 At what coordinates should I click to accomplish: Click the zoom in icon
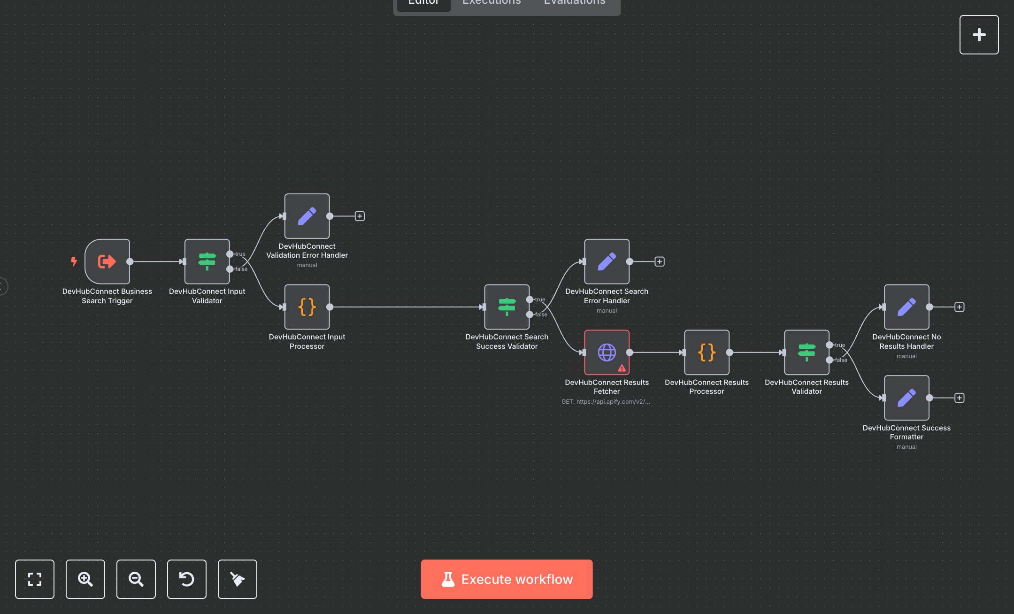pos(85,579)
